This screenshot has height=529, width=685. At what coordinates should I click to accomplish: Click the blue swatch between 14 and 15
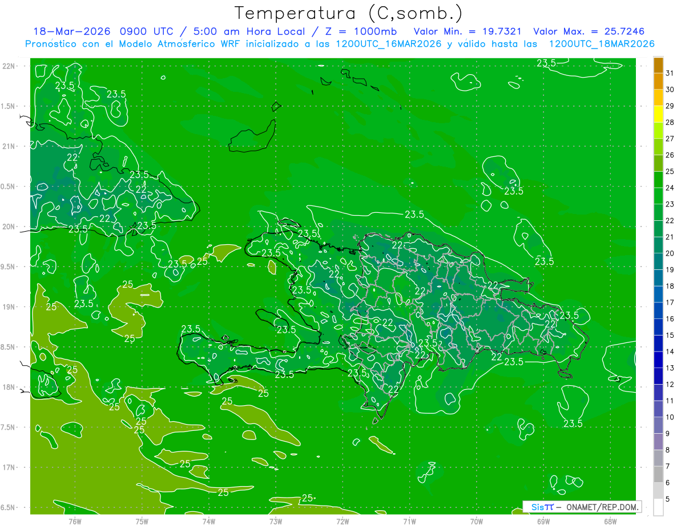pos(658,344)
